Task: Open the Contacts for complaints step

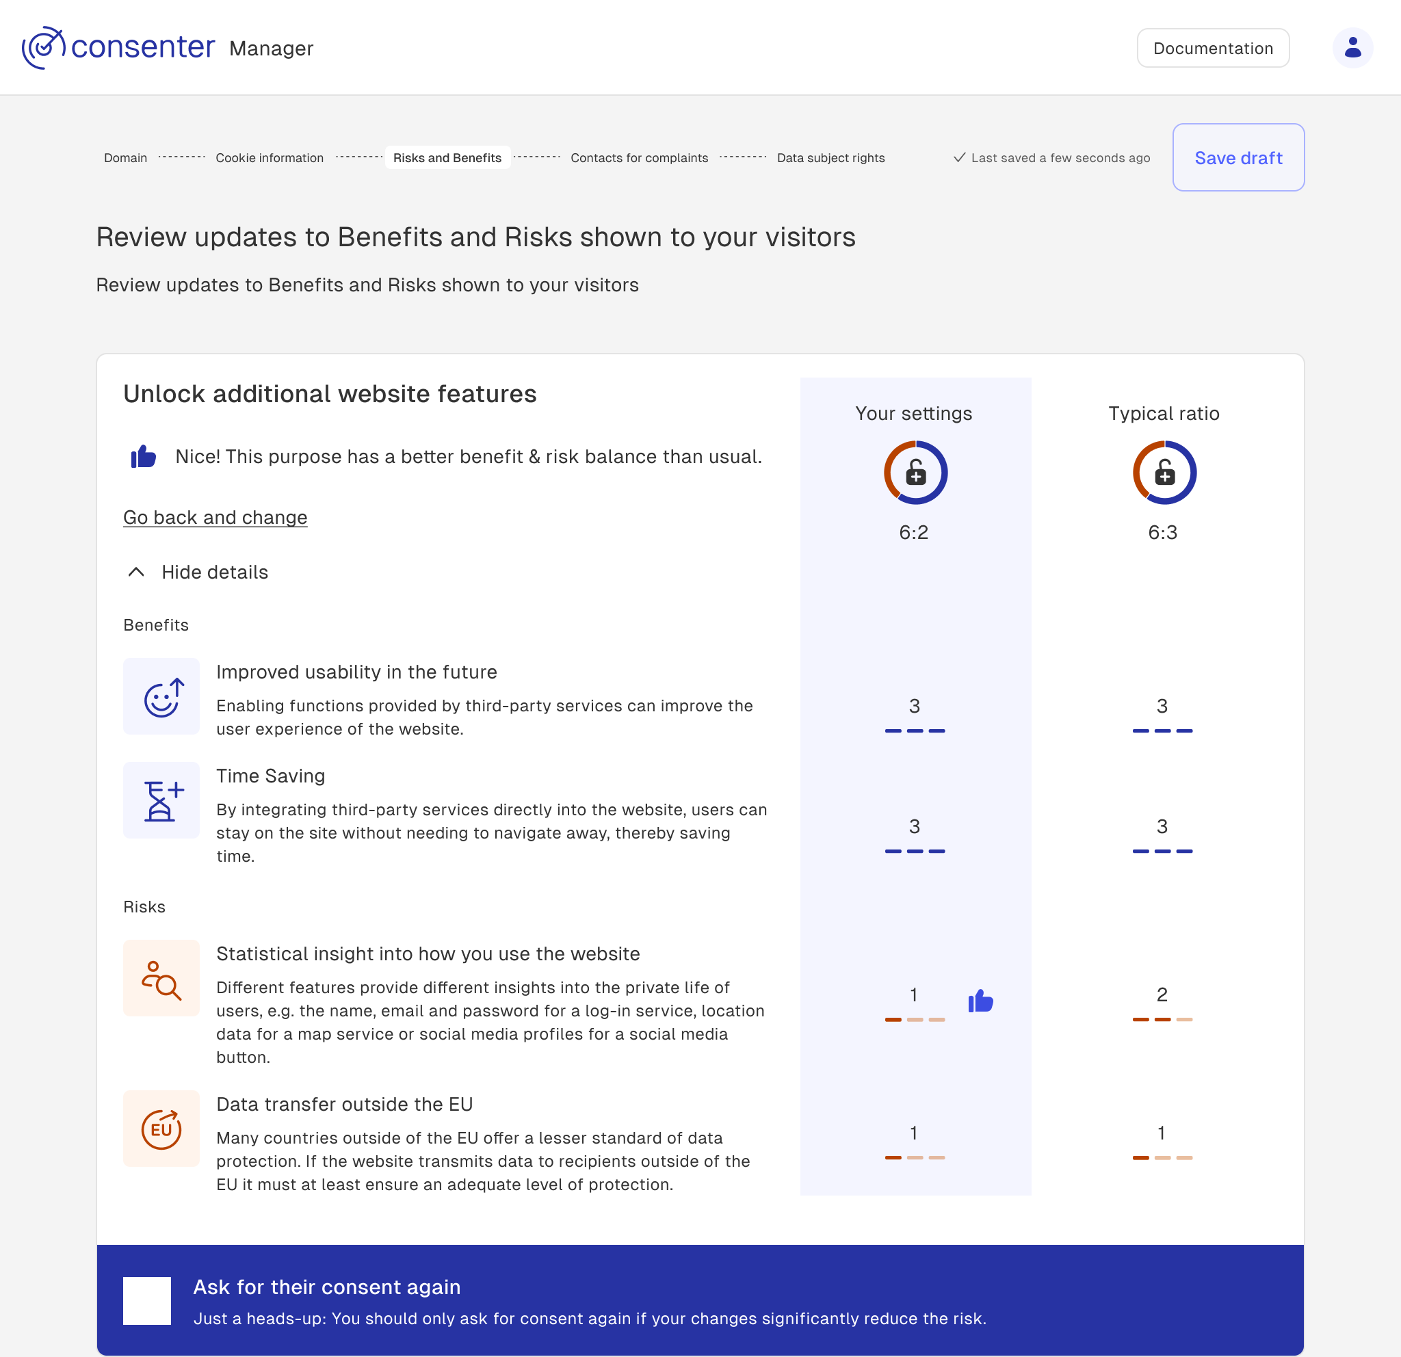Action: click(639, 158)
